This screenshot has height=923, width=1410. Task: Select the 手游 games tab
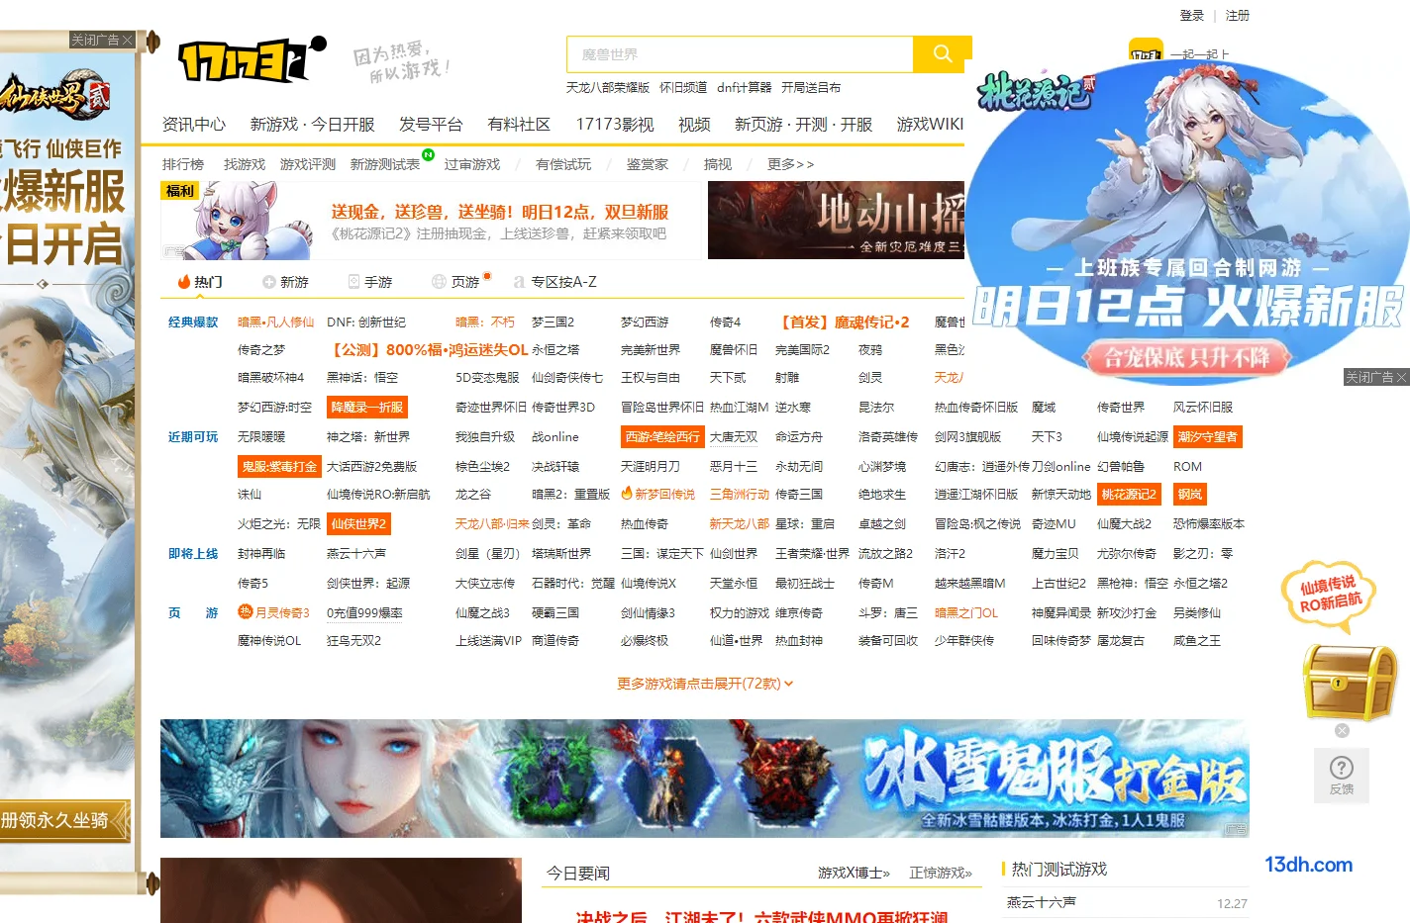click(370, 282)
